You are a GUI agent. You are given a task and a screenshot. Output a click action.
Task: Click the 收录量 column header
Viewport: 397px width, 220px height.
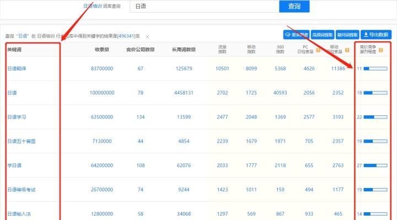pos(102,50)
